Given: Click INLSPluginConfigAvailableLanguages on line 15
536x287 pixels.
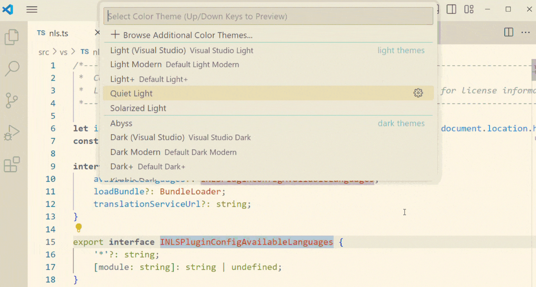Looking at the screenshot, I should coord(246,242).
